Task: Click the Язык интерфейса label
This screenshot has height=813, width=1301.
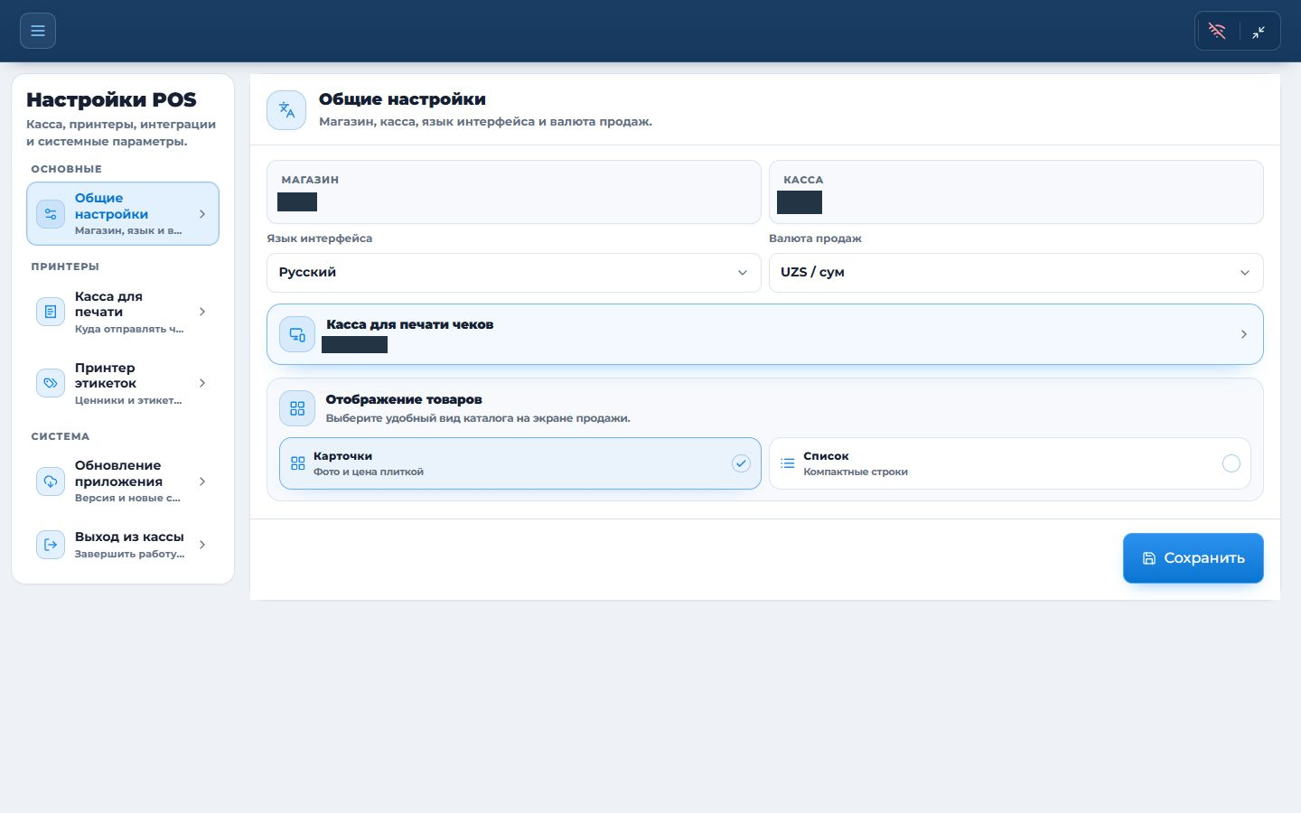Action: [320, 238]
